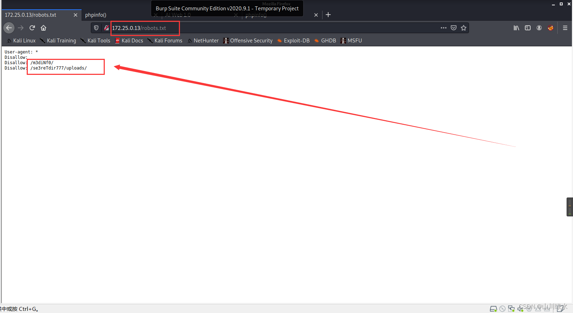The width and height of the screenshot is (573, 313).
Task: Close the 172.25.0.13/robots.txt tab
Action: pyautogui.click(x=76, y=15)
